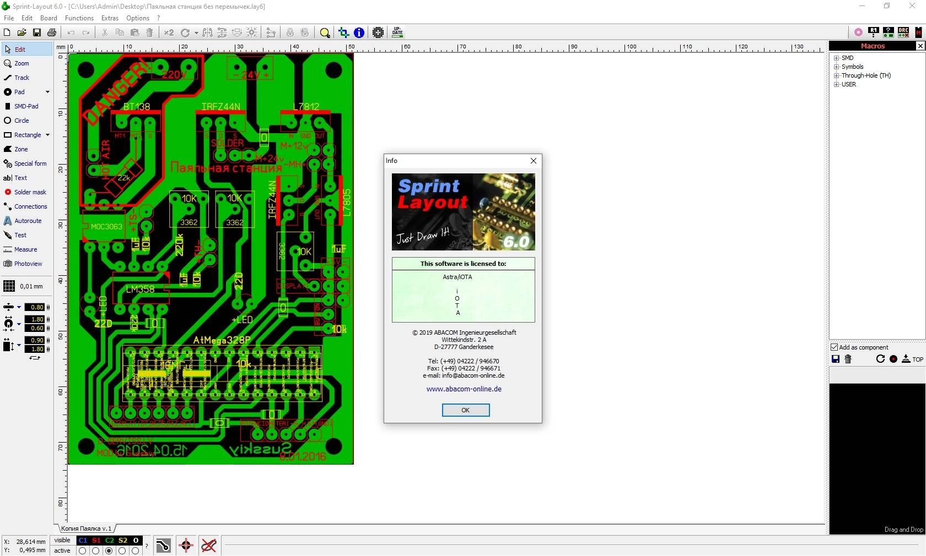
Task: Select the Circle tool
Action: point(26,121)
